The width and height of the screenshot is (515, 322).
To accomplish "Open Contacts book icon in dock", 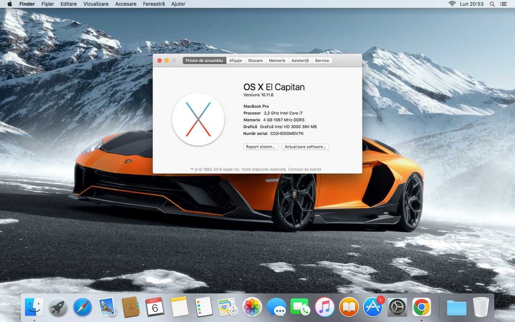I will click(x=130, y=307).
